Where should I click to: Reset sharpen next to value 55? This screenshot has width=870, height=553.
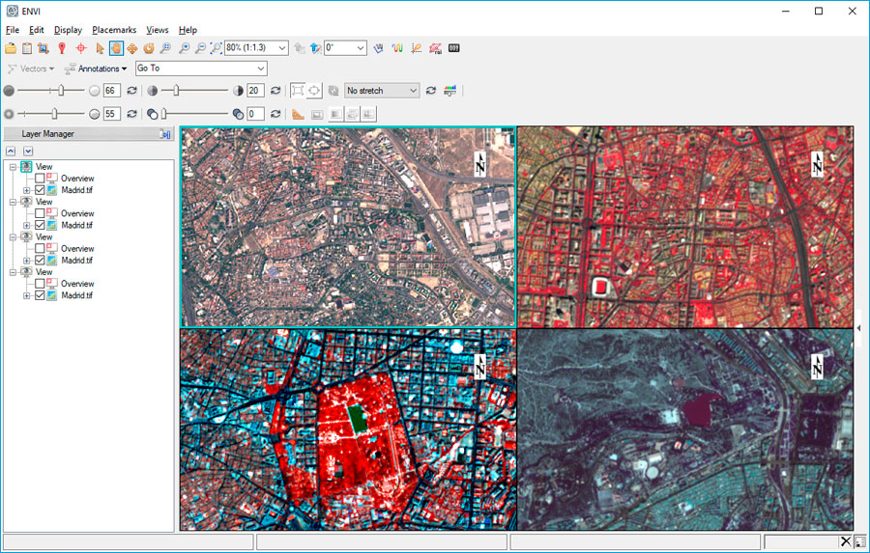tap(131, 114)
